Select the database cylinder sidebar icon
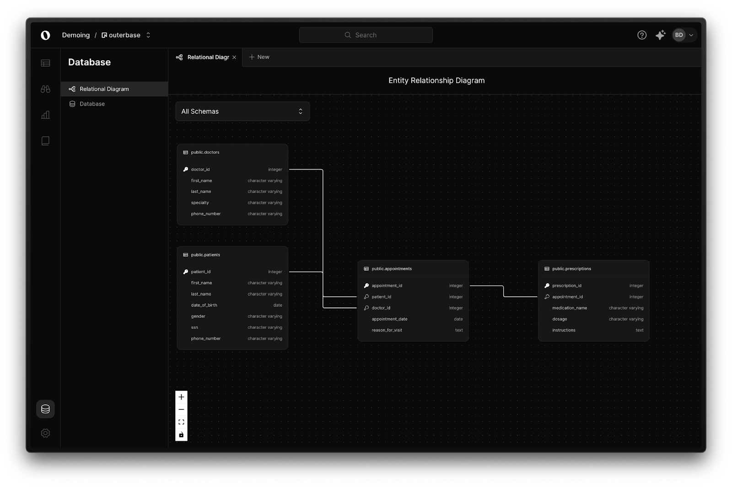Screen dimensions: 732x487 click(x=45, y=409)
